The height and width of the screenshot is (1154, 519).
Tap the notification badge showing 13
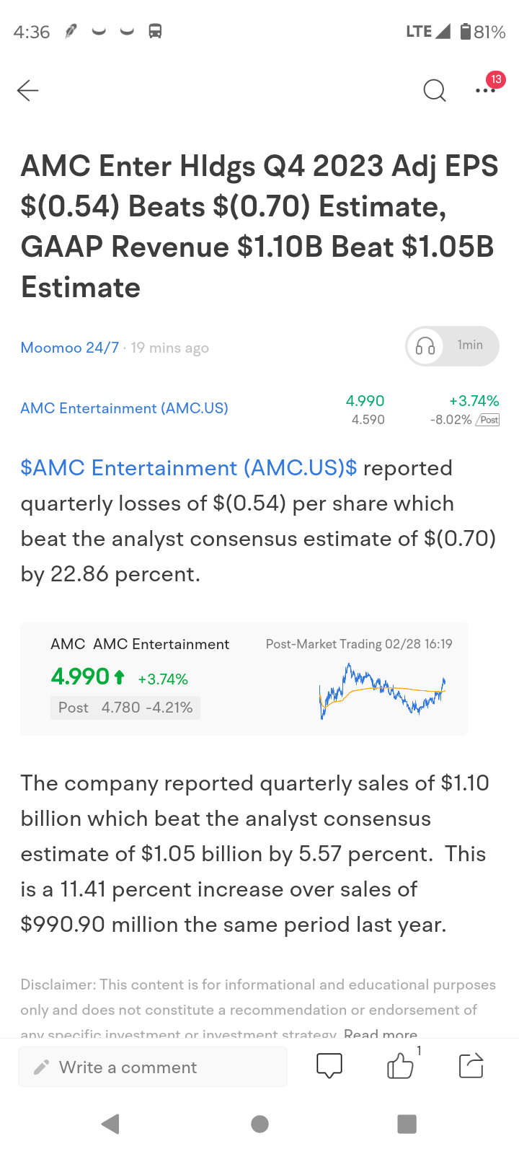[496, 79]
